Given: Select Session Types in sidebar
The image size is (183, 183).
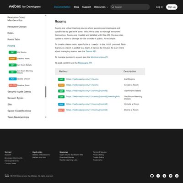Looking at the screenshot, I should [x=16, y=98].
